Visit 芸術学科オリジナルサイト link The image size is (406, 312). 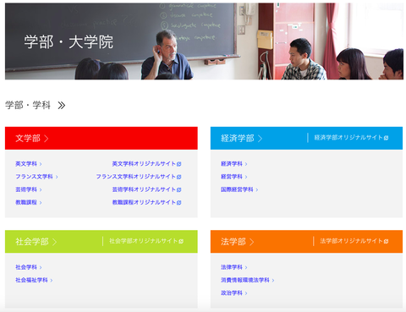[144, 189]
